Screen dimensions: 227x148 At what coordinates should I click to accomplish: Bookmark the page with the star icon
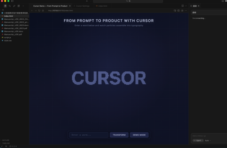pyautogui.click(x=43, y=11)
